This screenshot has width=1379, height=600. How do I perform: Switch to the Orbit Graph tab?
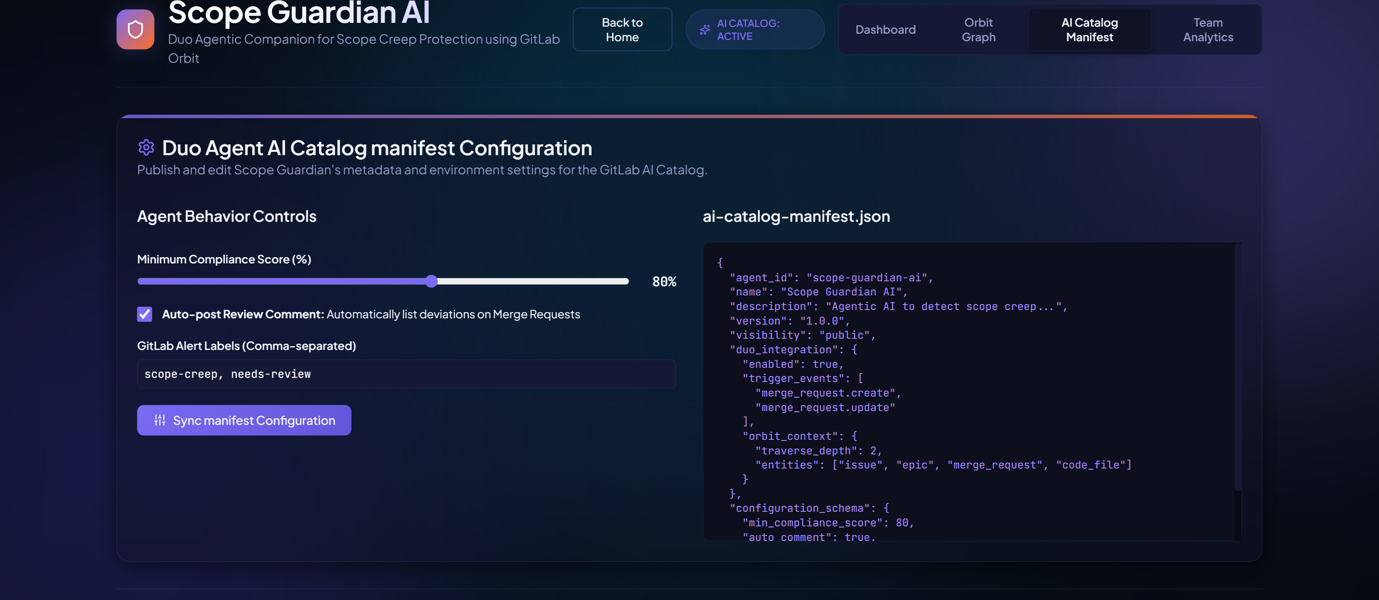978,30
